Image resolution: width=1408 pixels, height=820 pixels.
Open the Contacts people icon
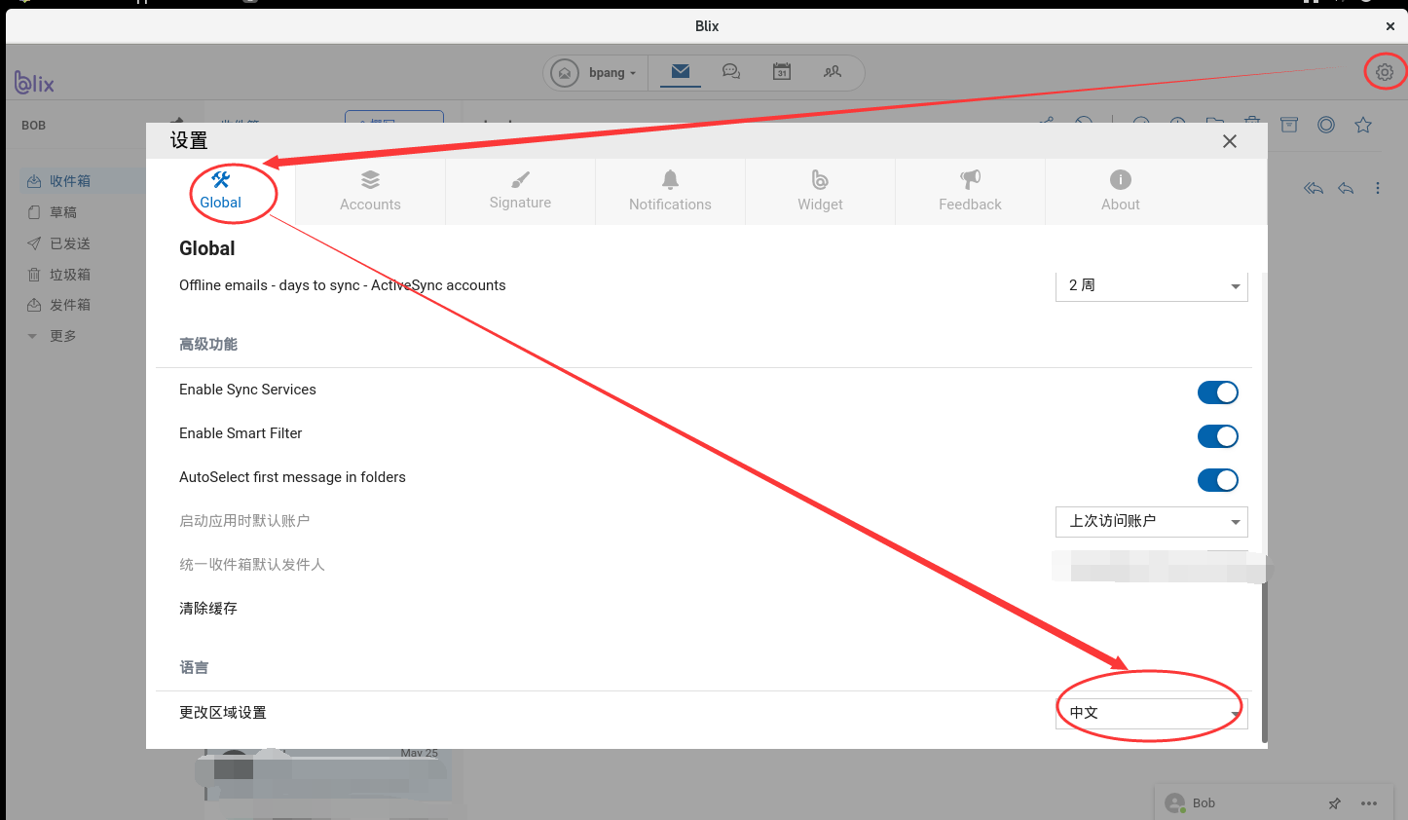coord(834,71)
